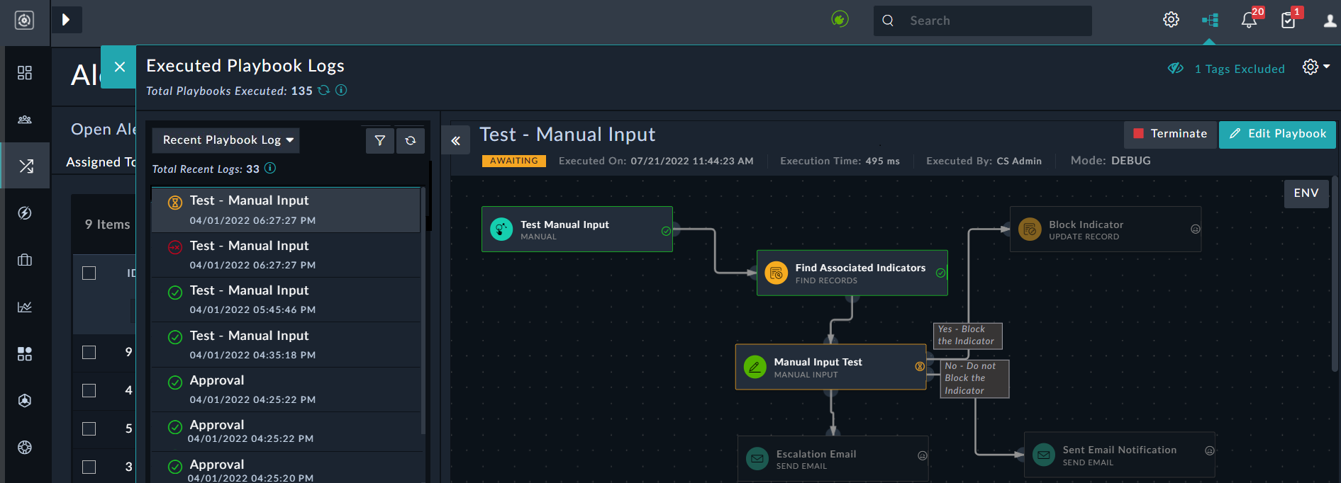Tick the checkbox for row 9
The width and height of the screenshot is (1341, 483).
(89, 352)
